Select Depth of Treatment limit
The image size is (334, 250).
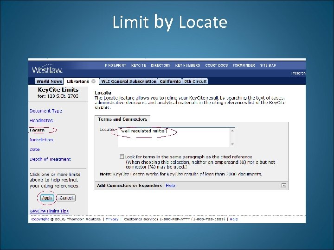pos(50,159)
